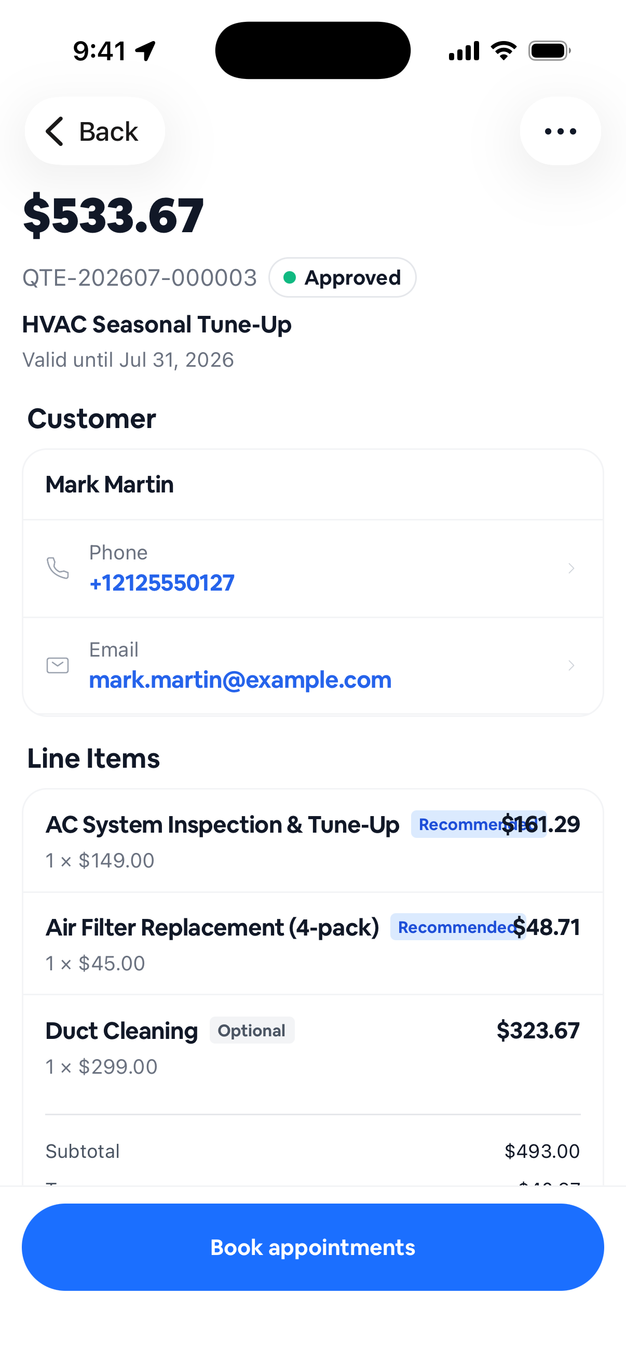This screenshot has width=626, height=1362.
Task: Select the Approved status badge
Action: tap(342, 277)
